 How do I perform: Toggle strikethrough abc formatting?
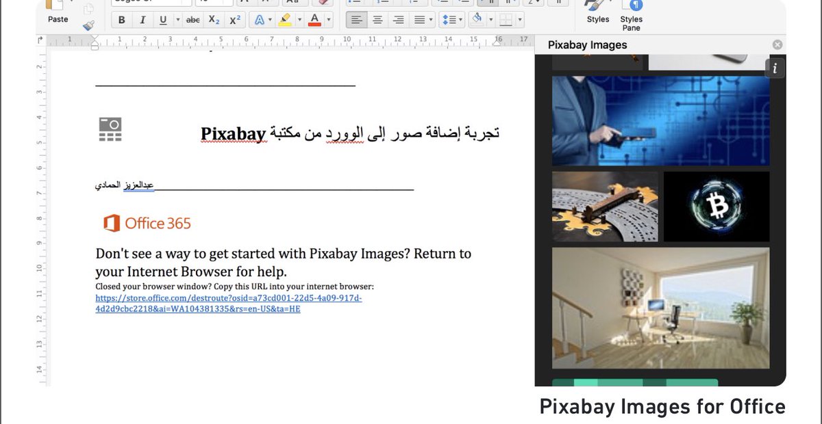[x=193, y=20]
